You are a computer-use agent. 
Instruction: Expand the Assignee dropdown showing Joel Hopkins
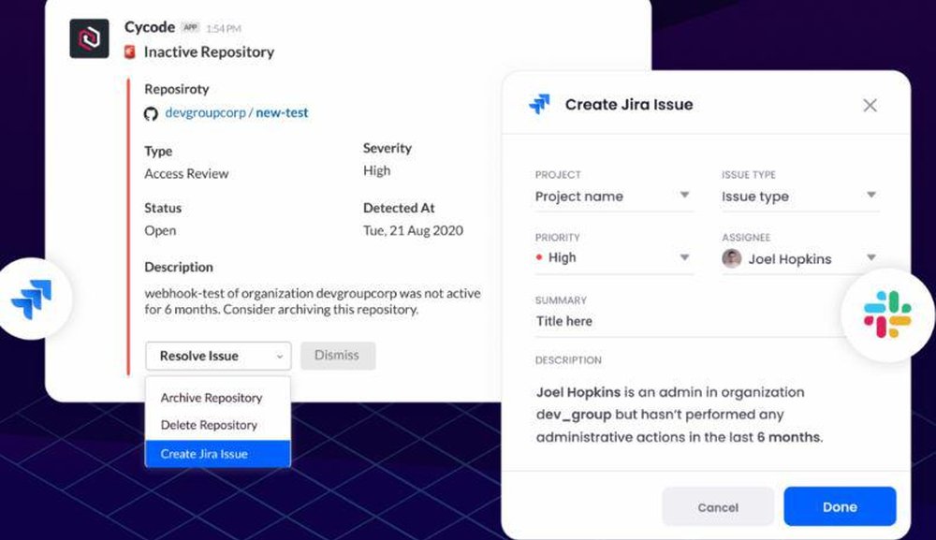tap(800, 259)
